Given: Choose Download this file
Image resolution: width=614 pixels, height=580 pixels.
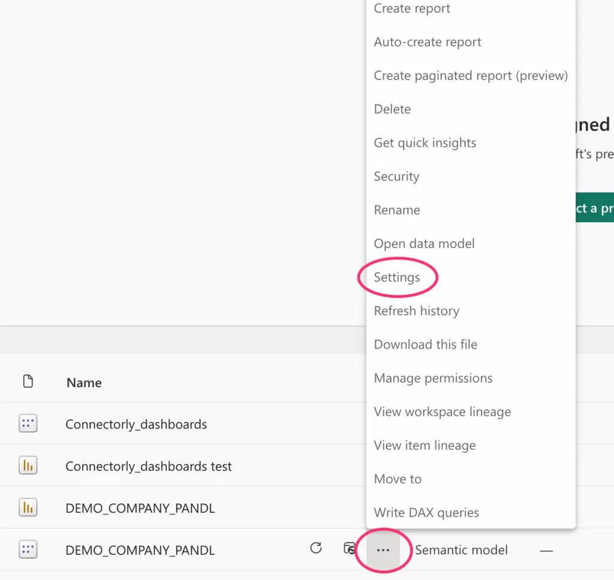Looking at the screenshot, I should (425, 345).
